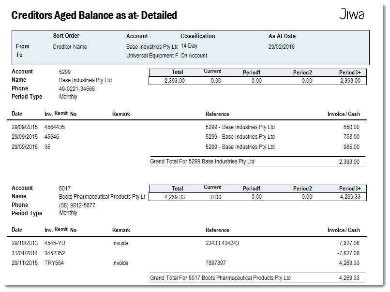Select account number 5299
The height and width of the screenshot is (292, 390).
[65, 72]
